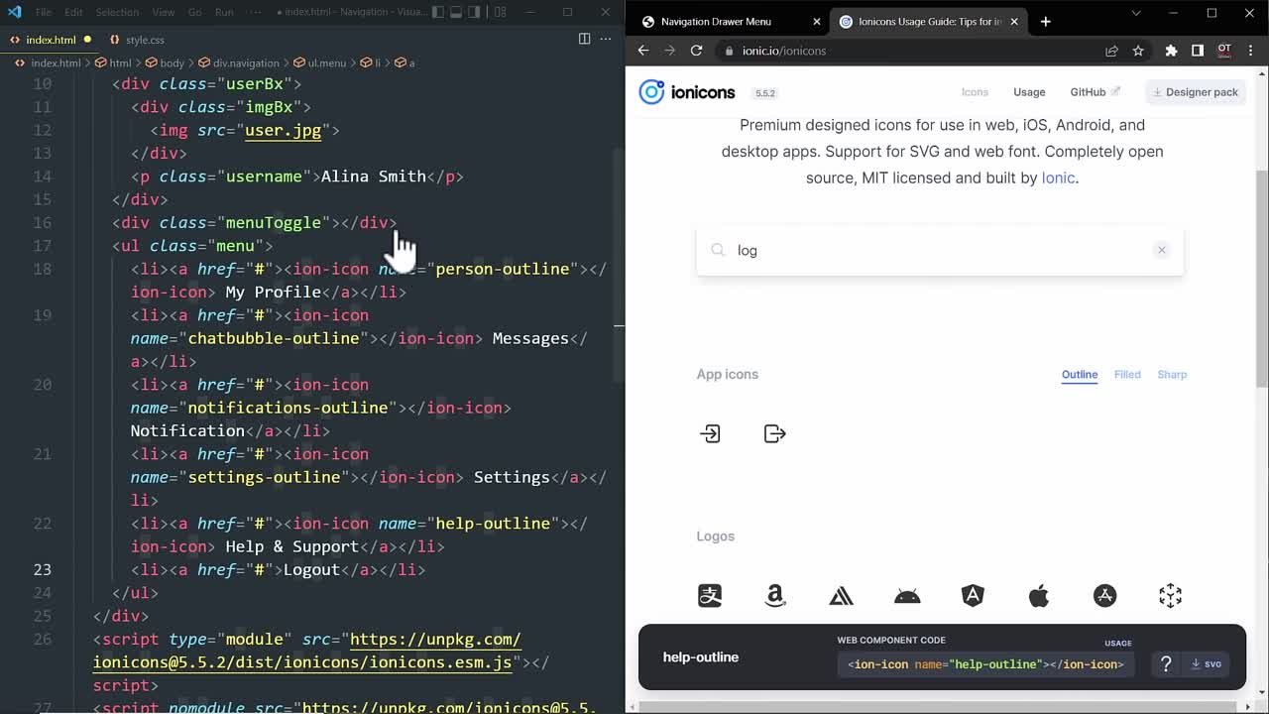
Task: Pick the Angular logo icon
Action: coord(973,595)
